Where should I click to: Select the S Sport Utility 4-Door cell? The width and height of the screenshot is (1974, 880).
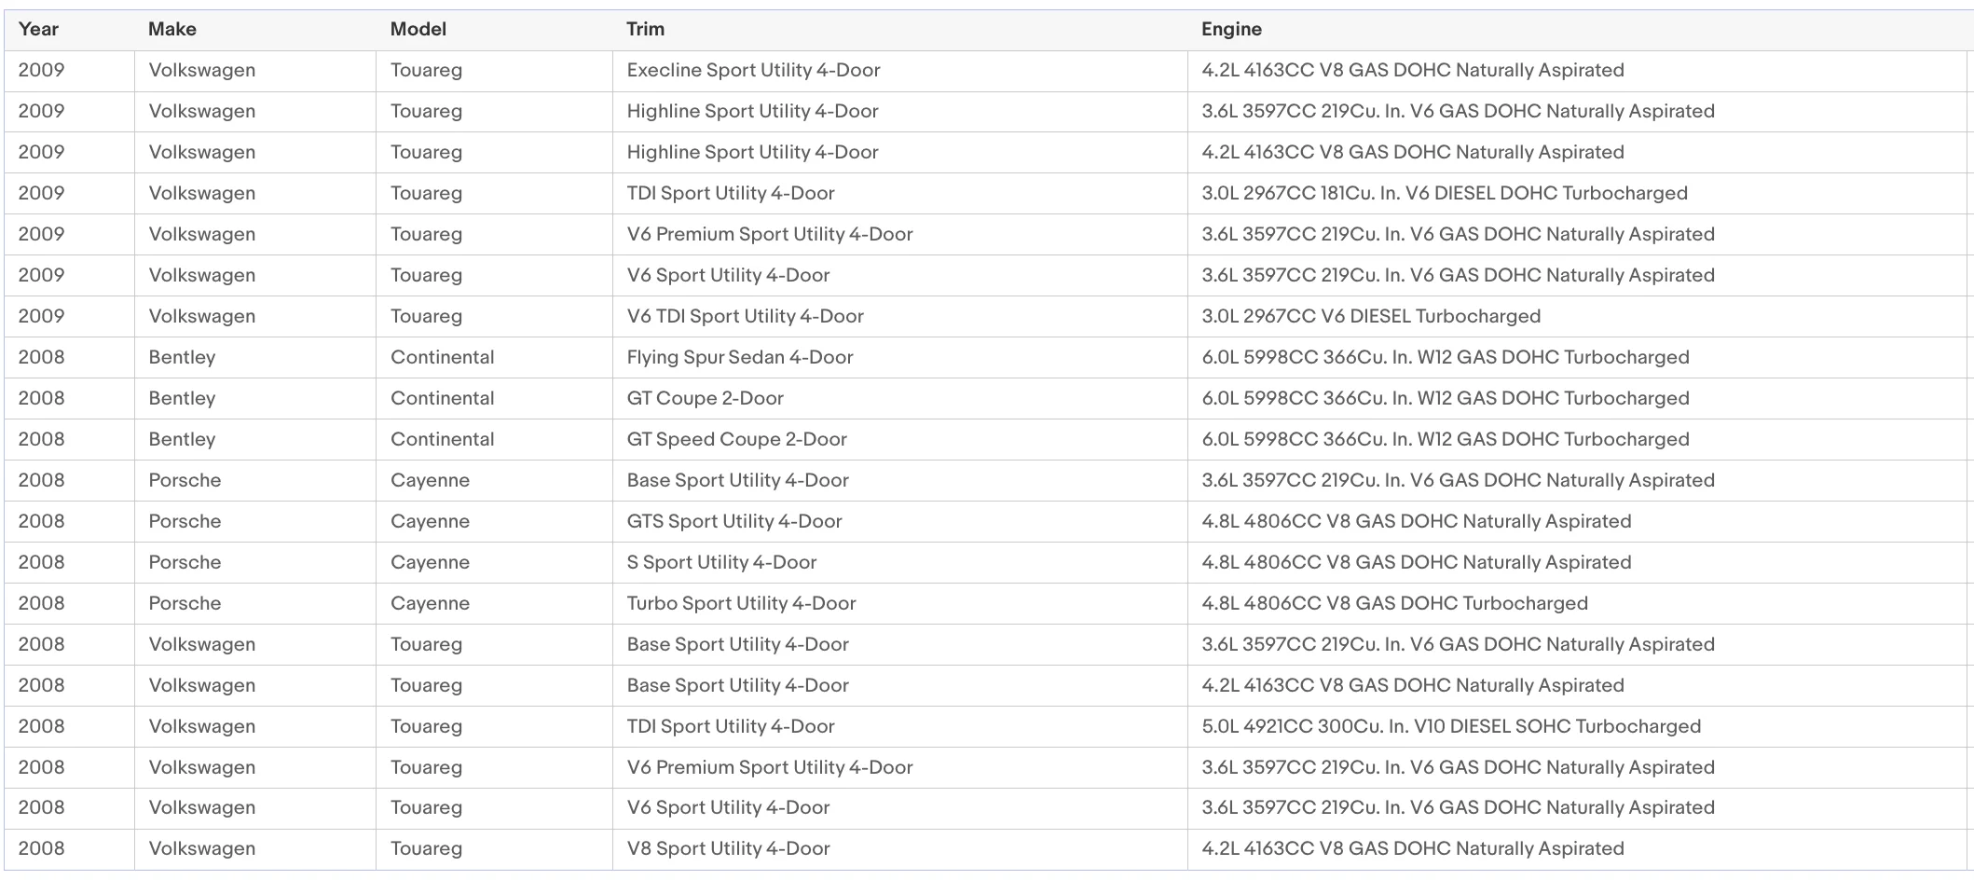tap(899, 563)
